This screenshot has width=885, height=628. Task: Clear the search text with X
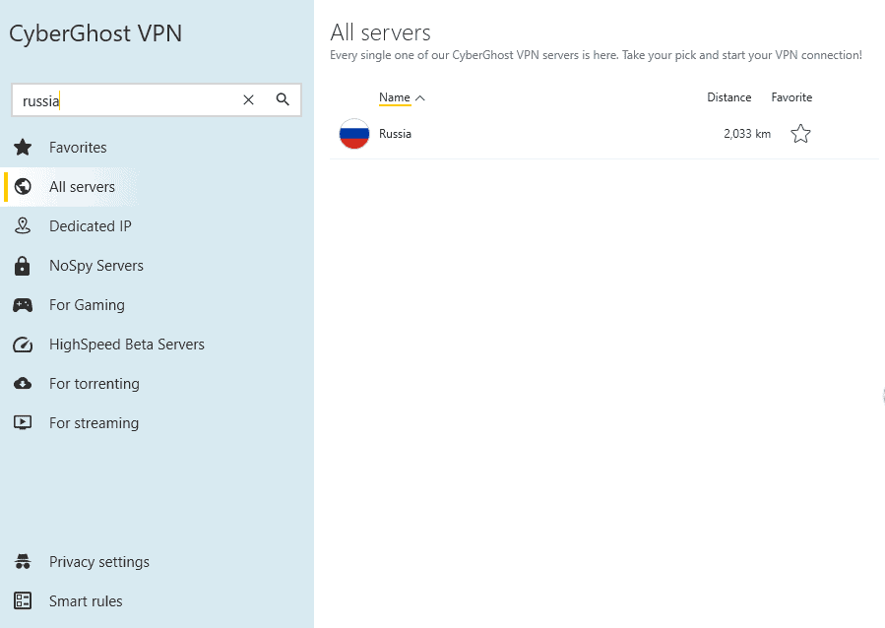pos(248,99)
